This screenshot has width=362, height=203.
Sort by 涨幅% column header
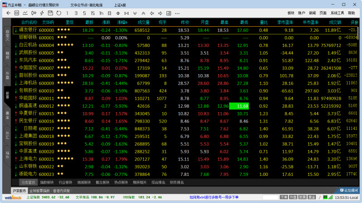[122, 22]
